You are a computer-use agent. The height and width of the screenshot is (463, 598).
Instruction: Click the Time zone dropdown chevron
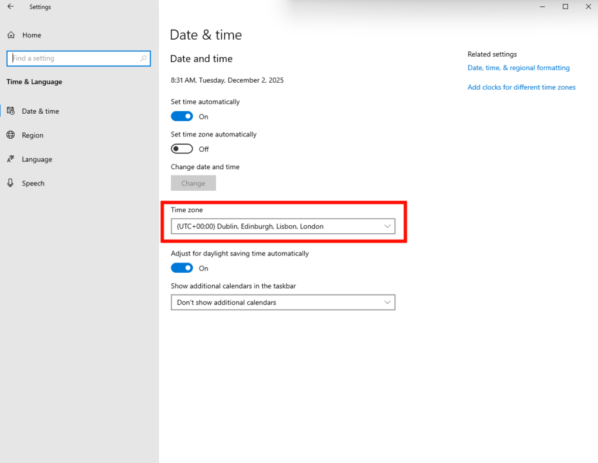coord(387,226)
